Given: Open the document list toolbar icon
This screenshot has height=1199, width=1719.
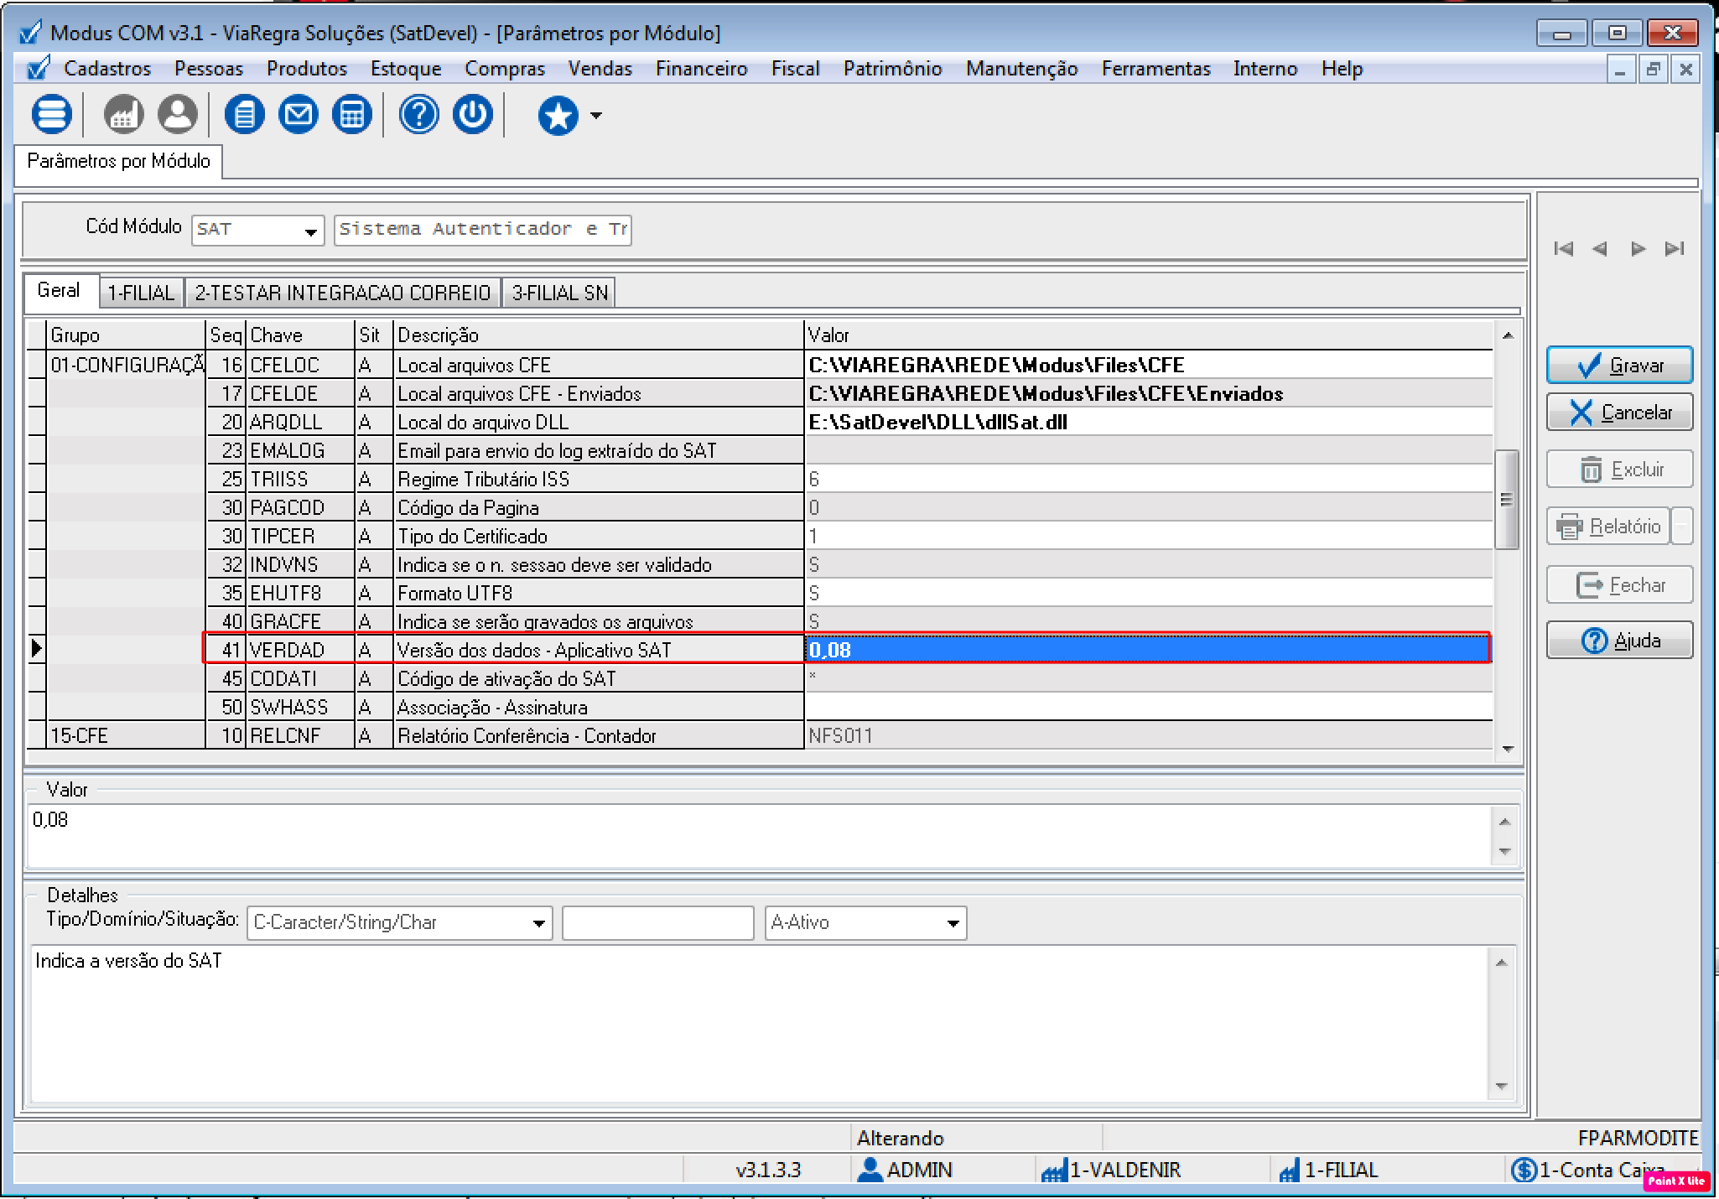Looking at the screenshot, I should point(244,114).
